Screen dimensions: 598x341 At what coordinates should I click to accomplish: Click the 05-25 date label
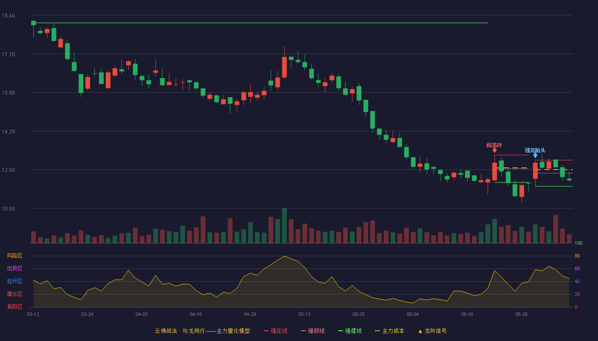[x=358, y=314]
